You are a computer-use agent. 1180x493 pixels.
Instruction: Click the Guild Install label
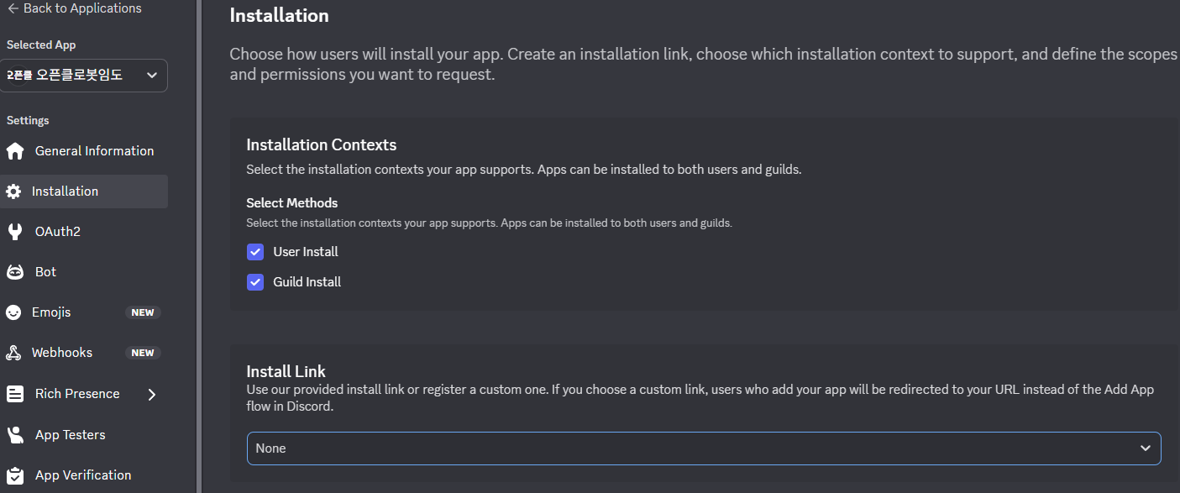[x=307, y=282]
